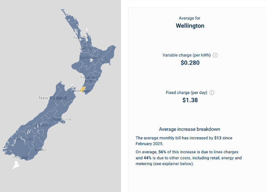Image resolution: width=266 pixels, height=192 pixels.
Task: Click the Average increase breakdown heading
Action: [190, 129]
